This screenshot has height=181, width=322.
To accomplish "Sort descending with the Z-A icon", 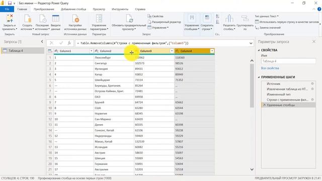I will click(218, 22).
